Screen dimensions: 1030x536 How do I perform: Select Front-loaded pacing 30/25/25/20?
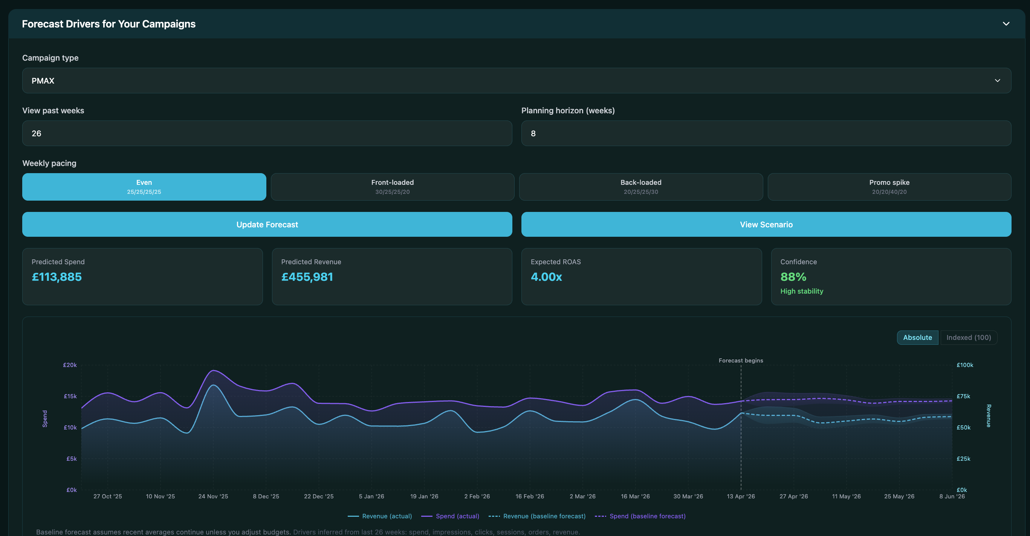392,187
